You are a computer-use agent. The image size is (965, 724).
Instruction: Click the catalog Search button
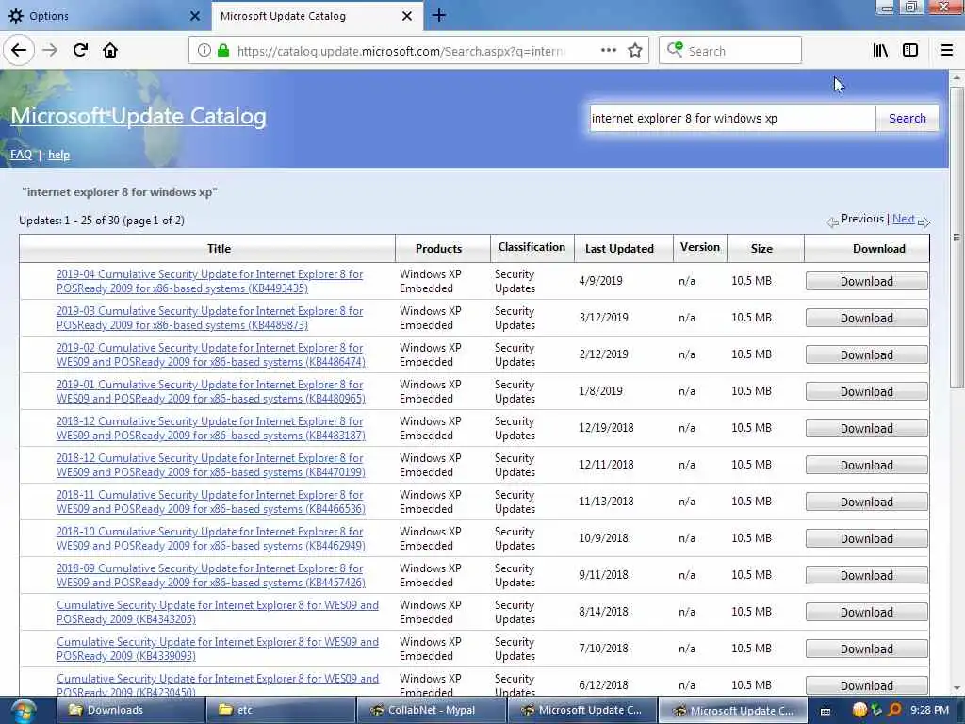click(908, 118)
